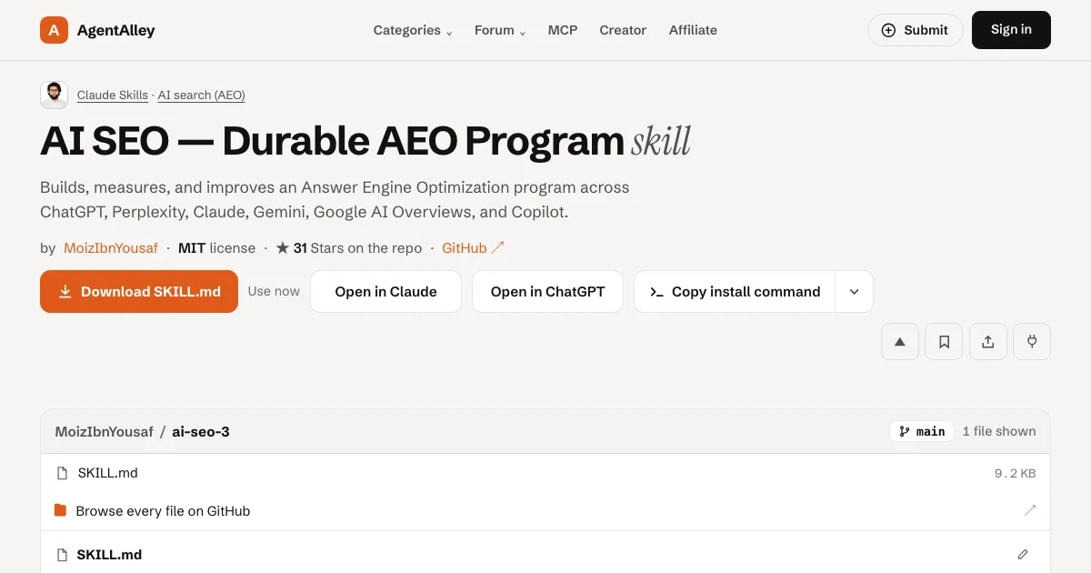Click the Submit button
The image size is (1091, 573).
point(916,30)
